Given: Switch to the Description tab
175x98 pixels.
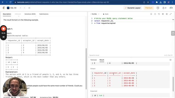Looking at the screenshot, I should tap(7, 14).
